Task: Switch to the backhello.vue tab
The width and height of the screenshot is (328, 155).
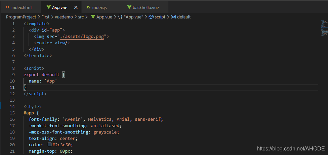Action: [x=145, y=7]
